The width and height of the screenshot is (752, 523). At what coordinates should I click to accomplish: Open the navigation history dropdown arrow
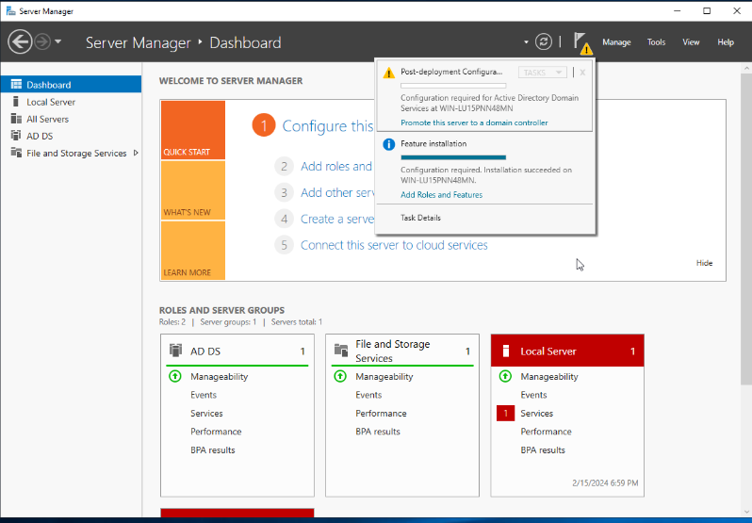[x=58, y=42]
